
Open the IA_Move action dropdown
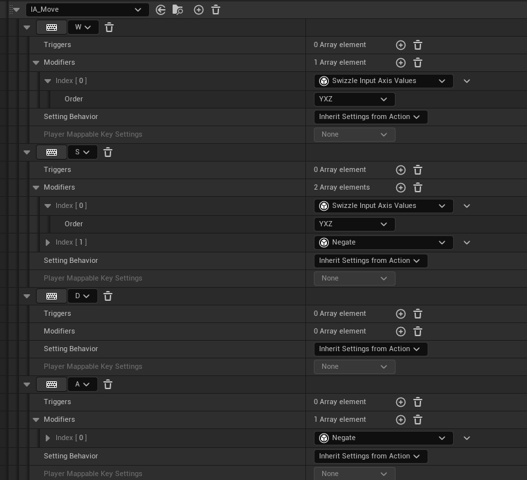coord(88,10)
